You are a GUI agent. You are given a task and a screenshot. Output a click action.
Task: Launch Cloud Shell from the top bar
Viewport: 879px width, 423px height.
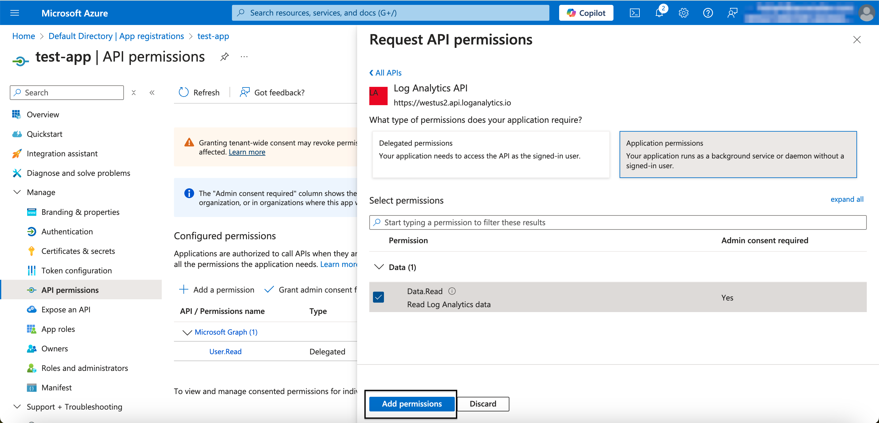tap(634, 13)
